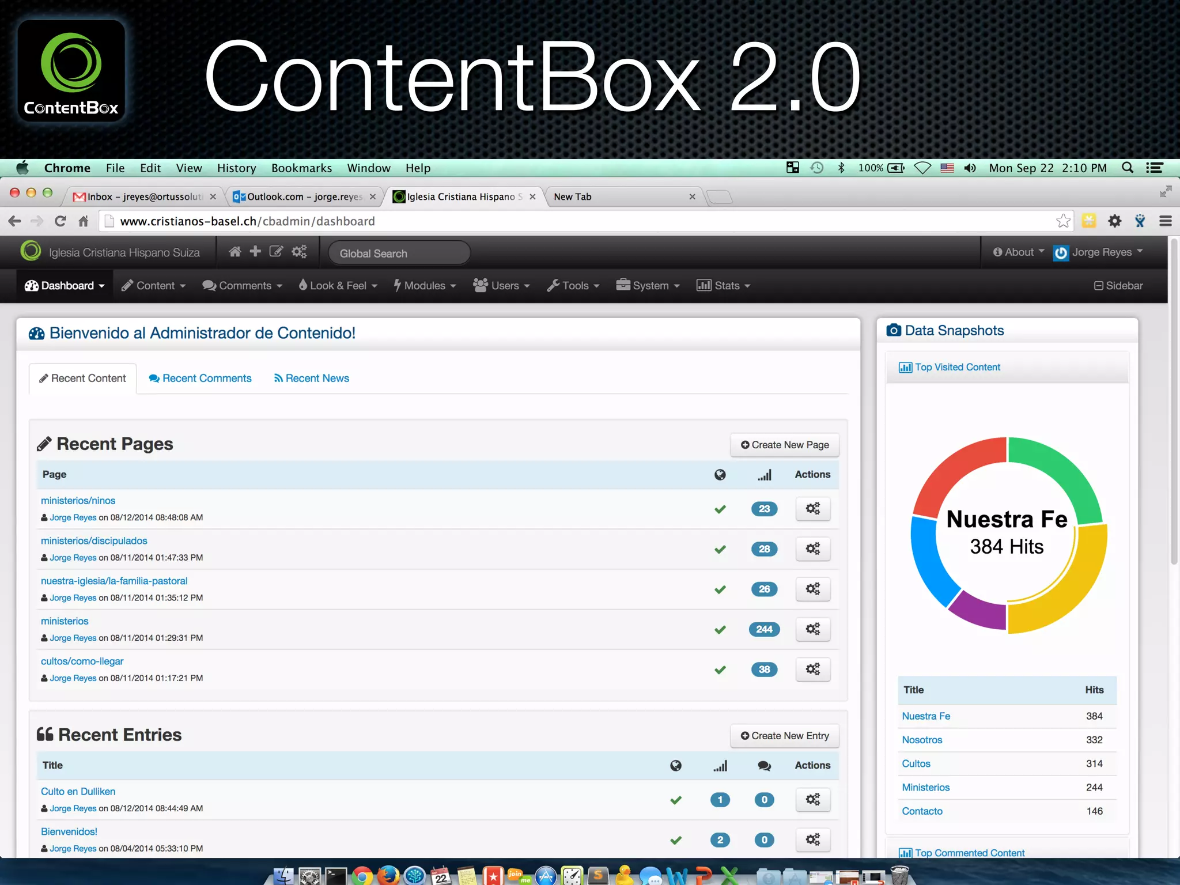1180x885 pixels.
Task: Click the 23 hits badge for ministerios/ninos
Action: [764, 509]
